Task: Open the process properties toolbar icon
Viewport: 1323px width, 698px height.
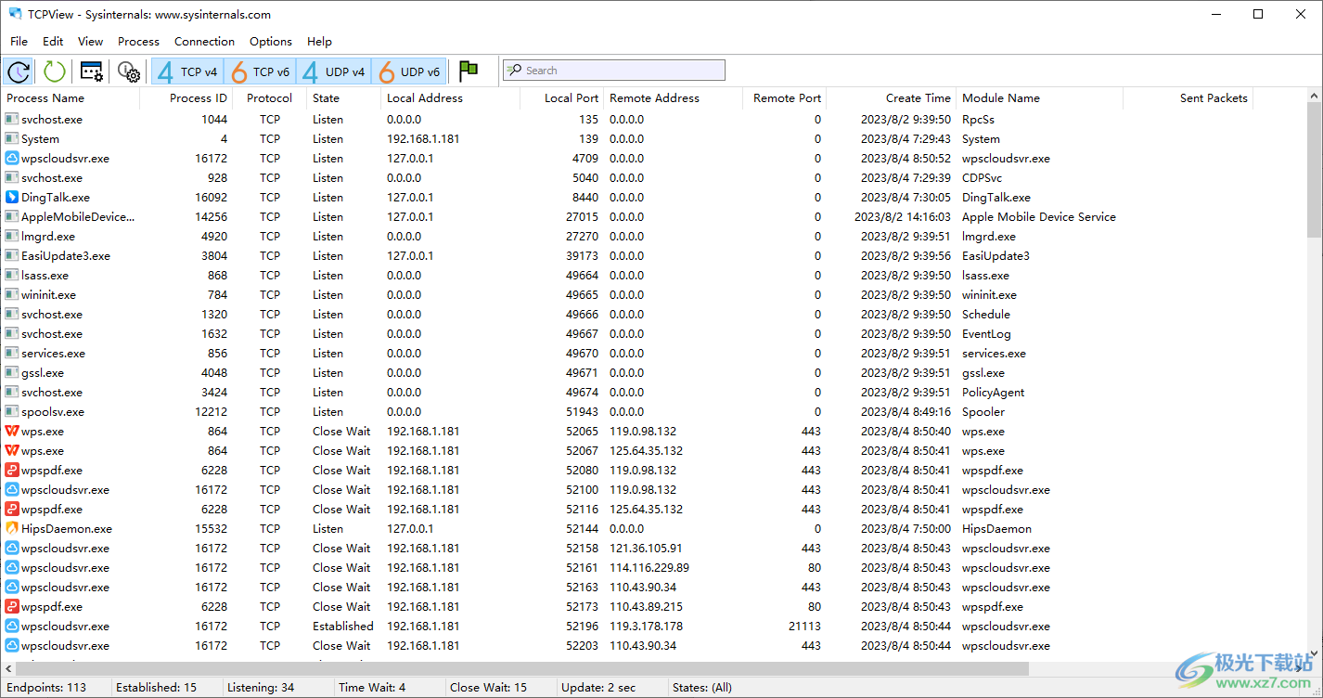Action: 90,71
